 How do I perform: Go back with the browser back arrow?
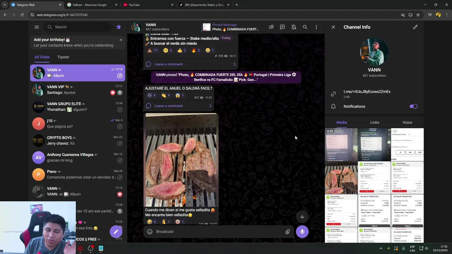5,15
